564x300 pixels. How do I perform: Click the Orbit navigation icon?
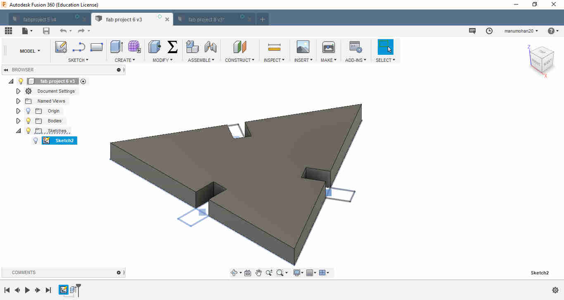pyautogui.click(x=234, y=272)
